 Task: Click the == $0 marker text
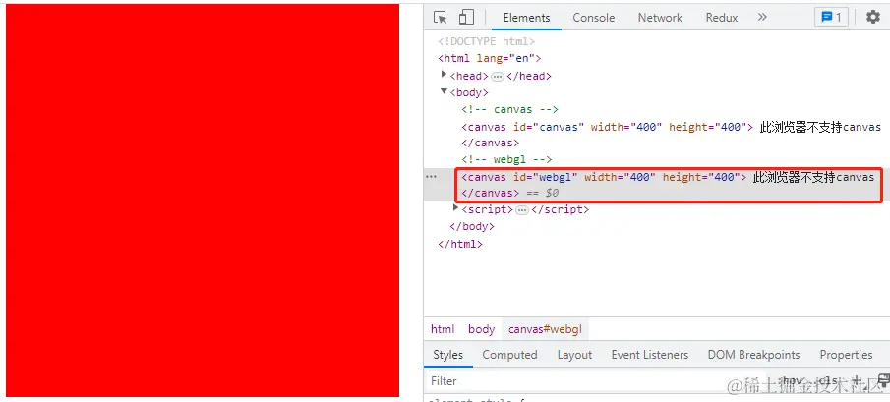543,194
